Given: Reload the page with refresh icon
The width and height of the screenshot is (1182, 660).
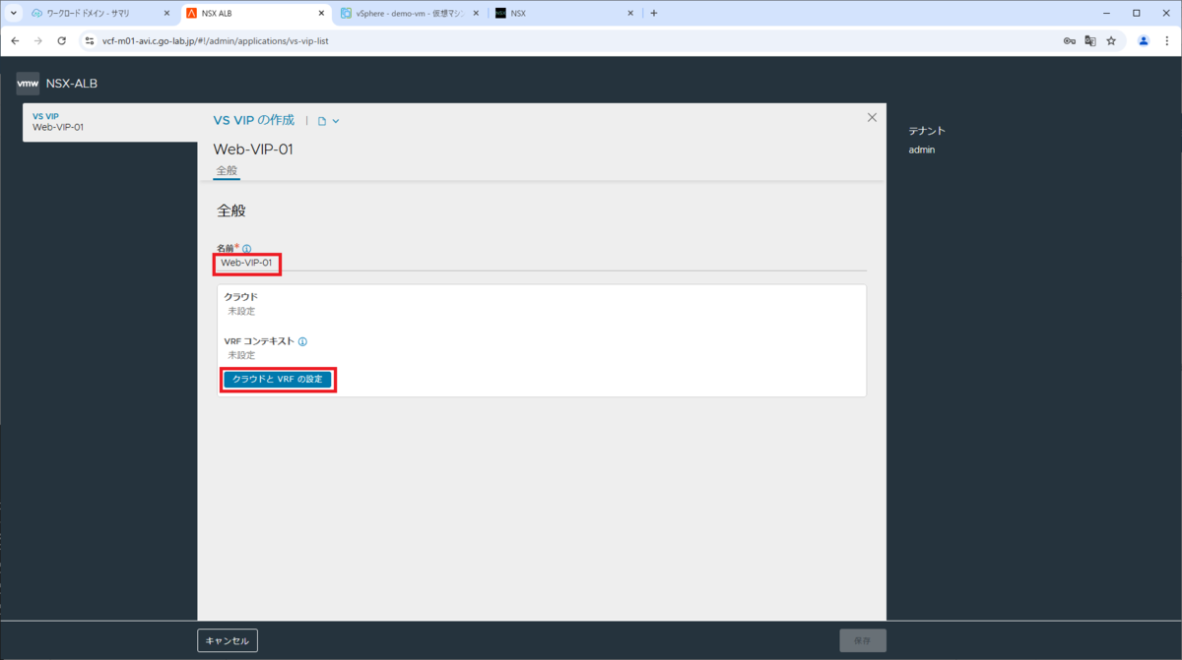Looking at the screenshot, I should (x=62, y=40).
